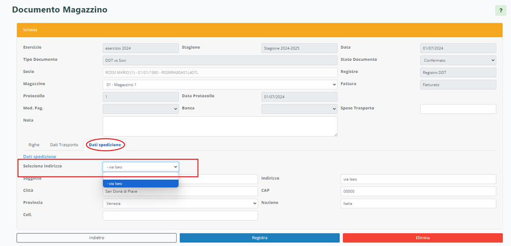Select '- via Iseo' option in list

(140, 184)
